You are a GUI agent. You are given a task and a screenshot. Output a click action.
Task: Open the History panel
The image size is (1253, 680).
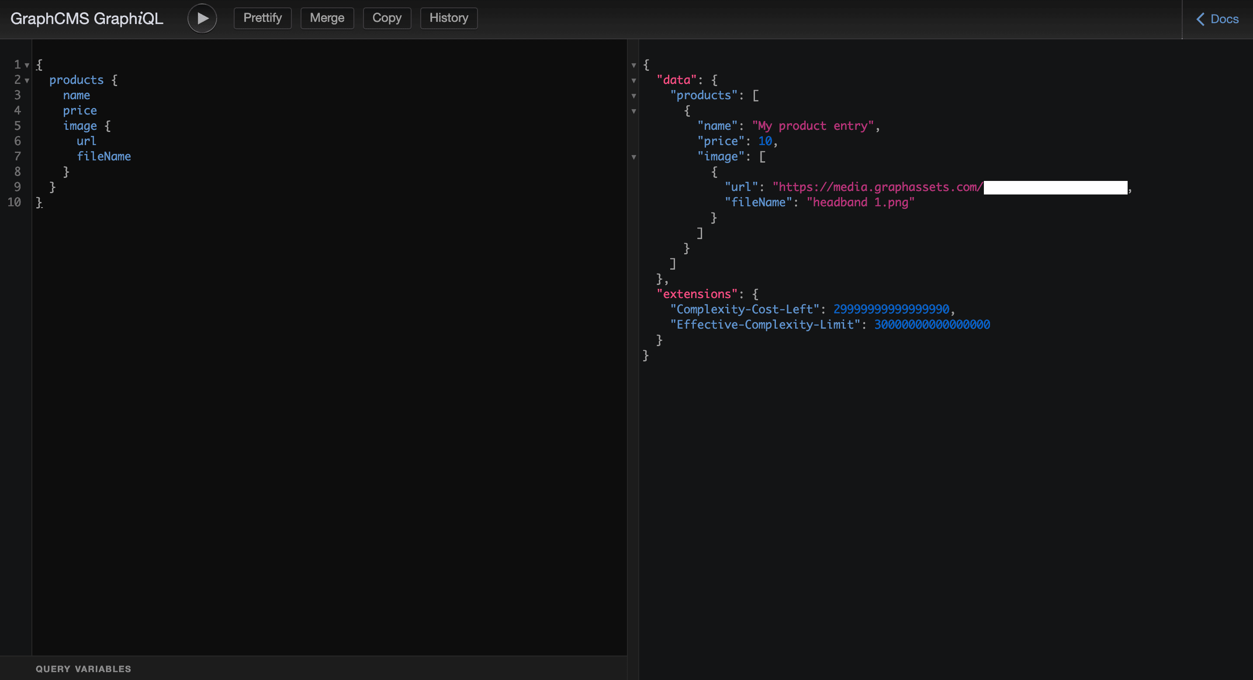(449, 18)
